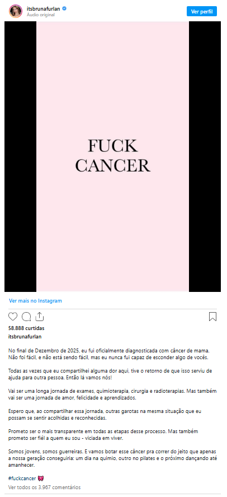Play the FUCK CANCER video post
The width and height of the screenshot is (227, 497).
112,156
